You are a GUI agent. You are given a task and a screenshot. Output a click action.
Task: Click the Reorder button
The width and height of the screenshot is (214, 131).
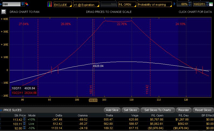(x=184, y=110)
